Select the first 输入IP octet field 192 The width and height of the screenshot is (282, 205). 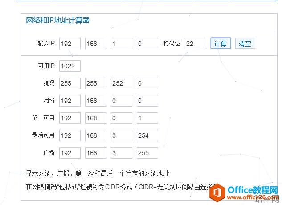[x=70, y=44]
